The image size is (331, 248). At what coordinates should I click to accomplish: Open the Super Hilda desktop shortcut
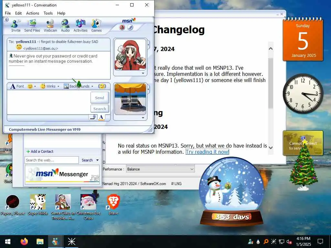[38, 205]
